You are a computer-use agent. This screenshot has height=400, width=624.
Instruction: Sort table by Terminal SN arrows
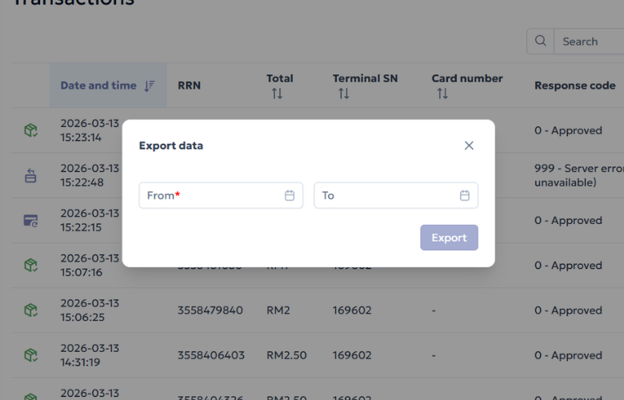coord(344,94)
